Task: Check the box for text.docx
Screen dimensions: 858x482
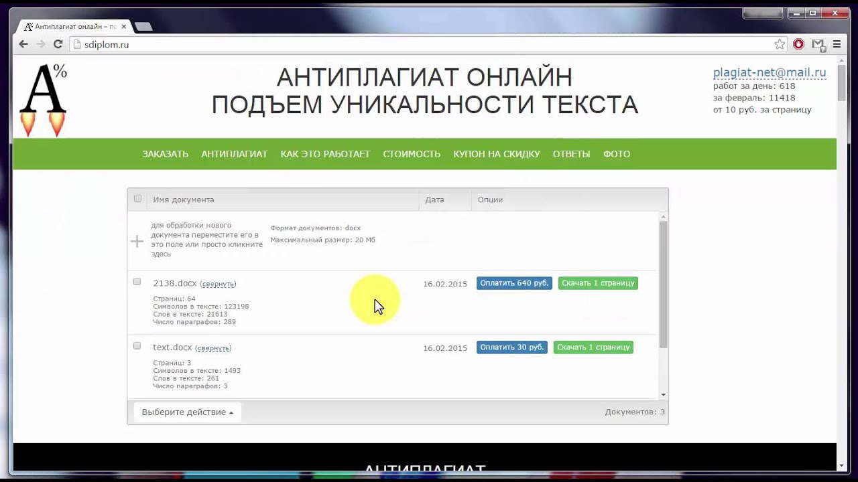Action: coord(137,346)
